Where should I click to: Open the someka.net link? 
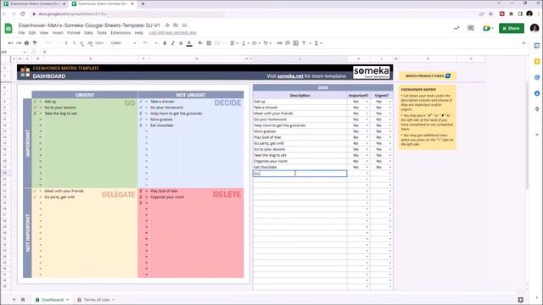click(290, 76)
